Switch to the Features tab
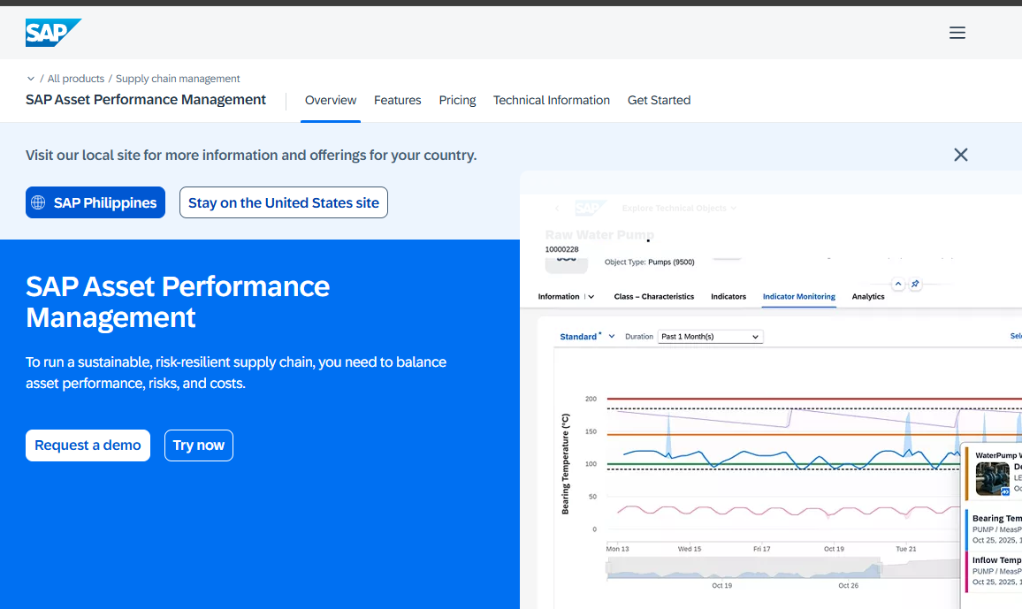This screenshot has width=1022, height=609. (398, 100)
